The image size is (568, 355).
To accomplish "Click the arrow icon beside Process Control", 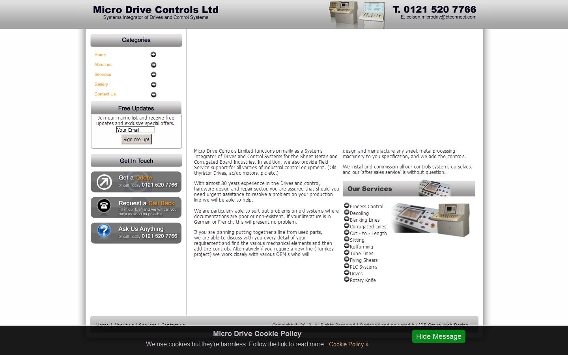I will (x=347, y=205).
